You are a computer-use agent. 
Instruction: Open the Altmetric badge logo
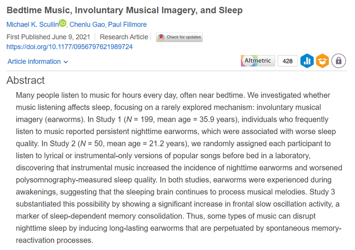pyautogui.click(x=258, y=61)
